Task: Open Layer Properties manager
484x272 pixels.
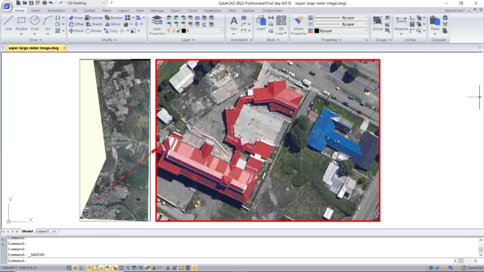Action: pyautogui.click(x=157, y=25)
